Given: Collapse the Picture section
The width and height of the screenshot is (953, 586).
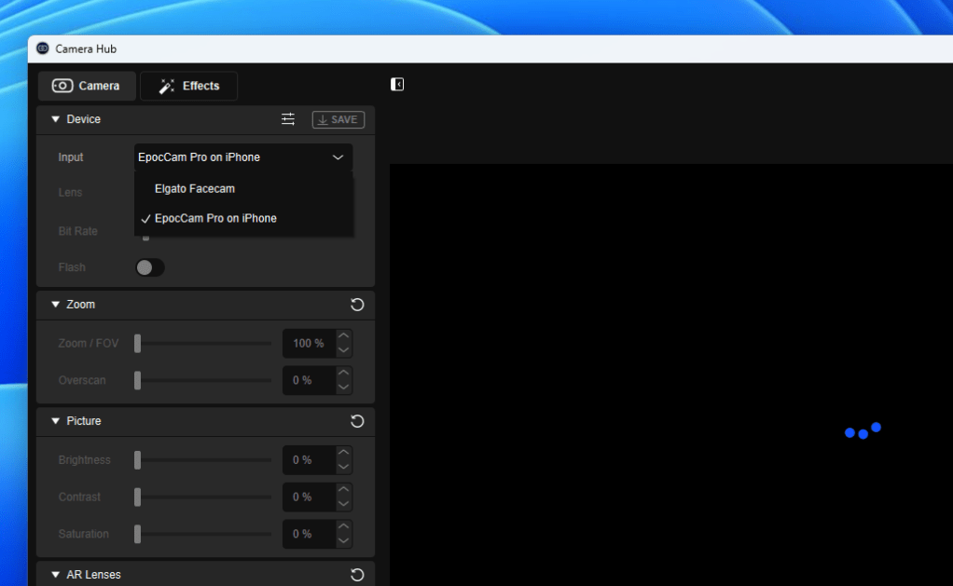Looking at the screenshot, I should tap(55, 421).
